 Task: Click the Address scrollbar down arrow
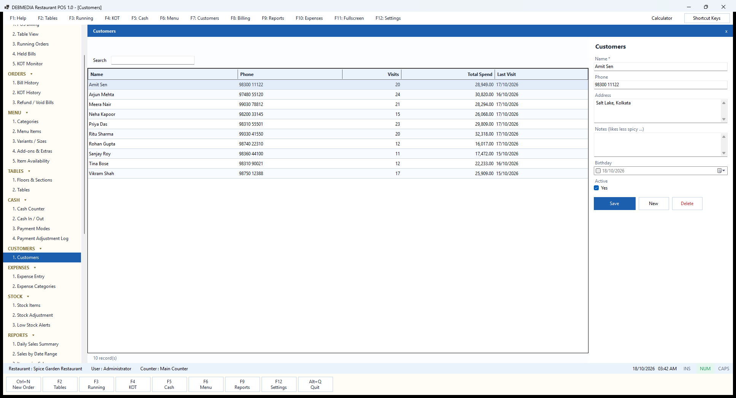click(x=724, y=119)
